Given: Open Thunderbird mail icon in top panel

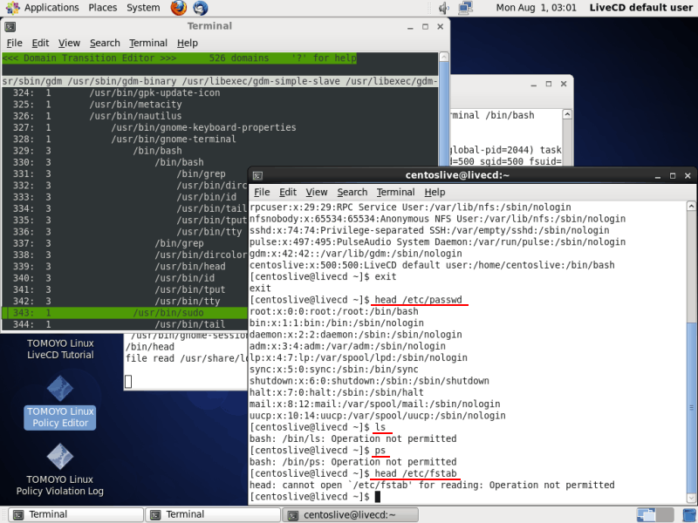Looking at the screenshot, I should (200, 8).
